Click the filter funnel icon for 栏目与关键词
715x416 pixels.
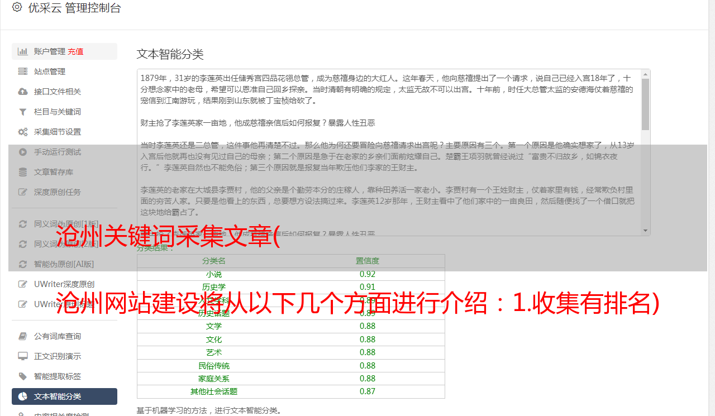coord(23,112)
